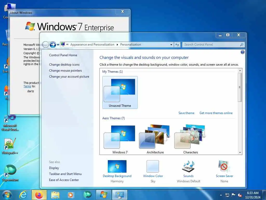This screenshot has width=266, height=200.
Task: Expand the breadcrumb arrow after Appearance and Personalization
Action: point(117,45)
